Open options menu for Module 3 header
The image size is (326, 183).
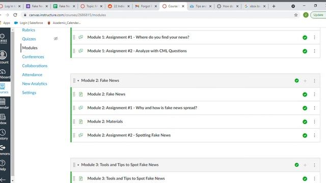click(x=314, y=165)
